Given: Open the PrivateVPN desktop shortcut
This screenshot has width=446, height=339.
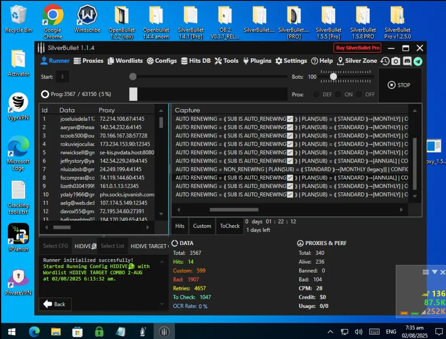Looking at the screenshot, I should [18, 282].
